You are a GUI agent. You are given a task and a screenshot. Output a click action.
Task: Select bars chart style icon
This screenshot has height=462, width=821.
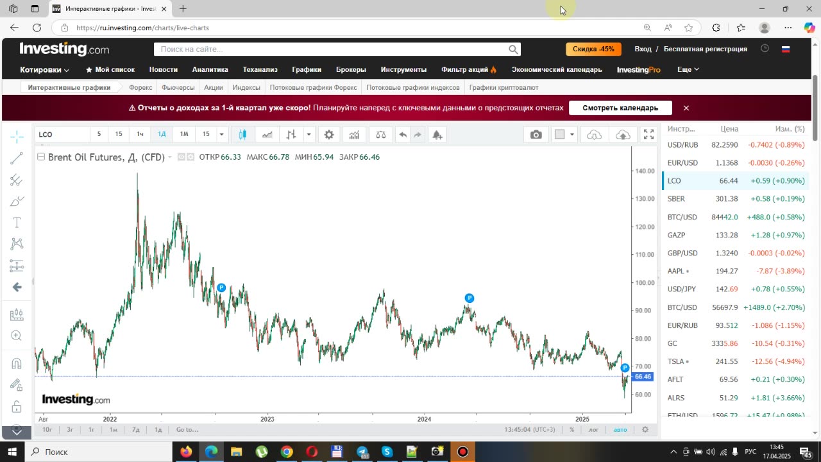291,134
